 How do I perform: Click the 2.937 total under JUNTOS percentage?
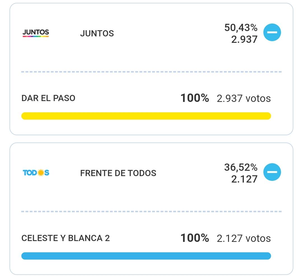[244, 39]
